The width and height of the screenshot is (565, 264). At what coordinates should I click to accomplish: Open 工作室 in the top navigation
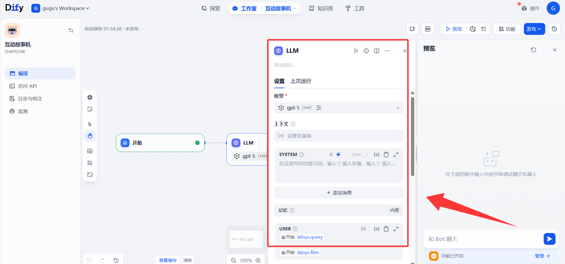click(245, 9)
